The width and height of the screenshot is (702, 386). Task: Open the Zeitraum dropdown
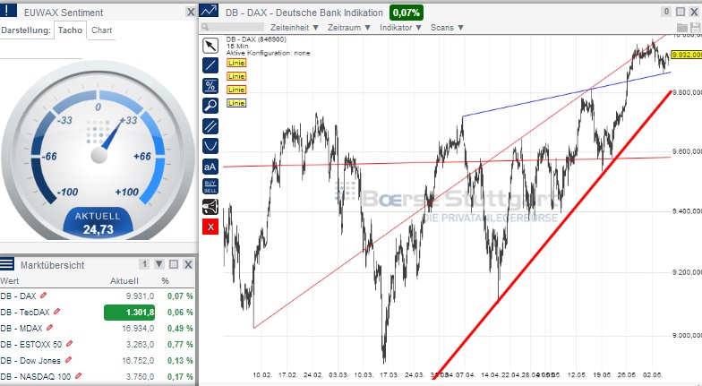tap(349, 27)
